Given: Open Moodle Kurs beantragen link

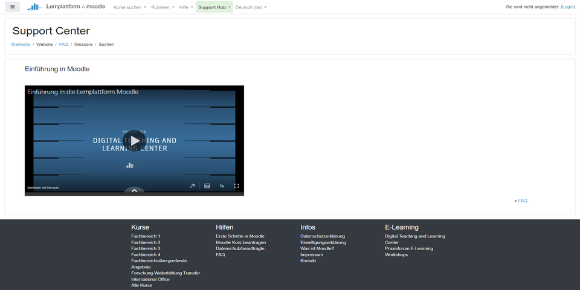Looking at the screenshot, I should [x=241, y=242].
